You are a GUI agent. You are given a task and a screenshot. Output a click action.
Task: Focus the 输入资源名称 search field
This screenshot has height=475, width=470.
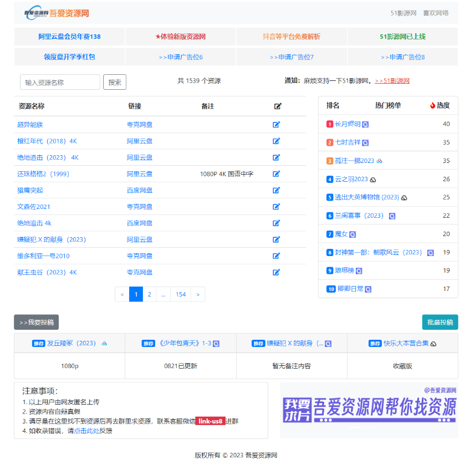[x=60, y=82]
